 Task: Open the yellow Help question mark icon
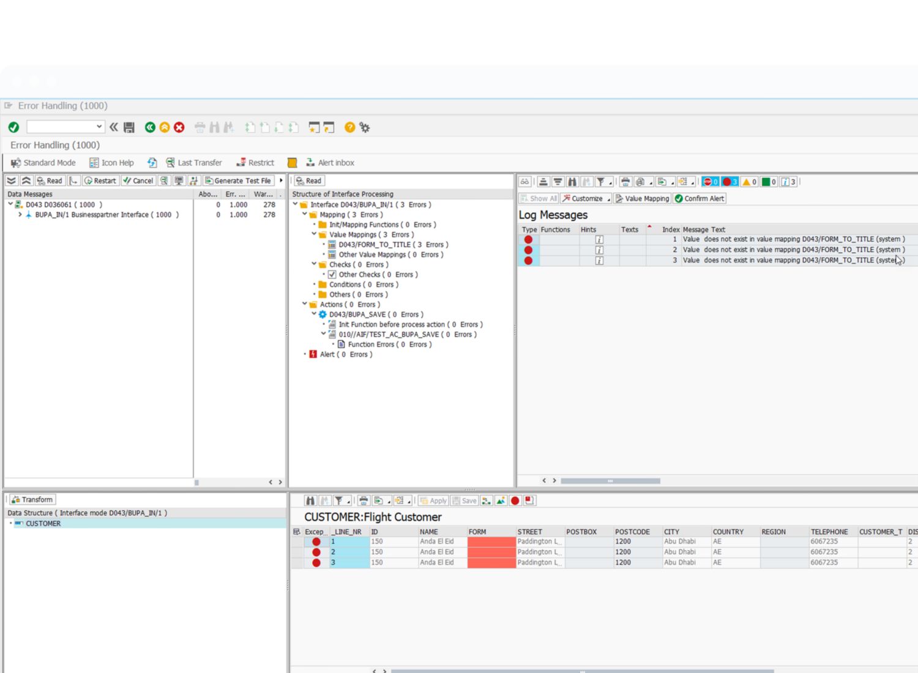coord(349,127)
